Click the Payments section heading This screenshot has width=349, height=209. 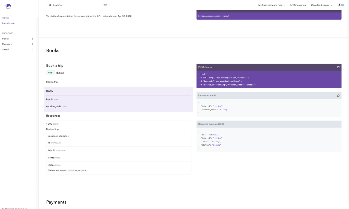point(56,202)
